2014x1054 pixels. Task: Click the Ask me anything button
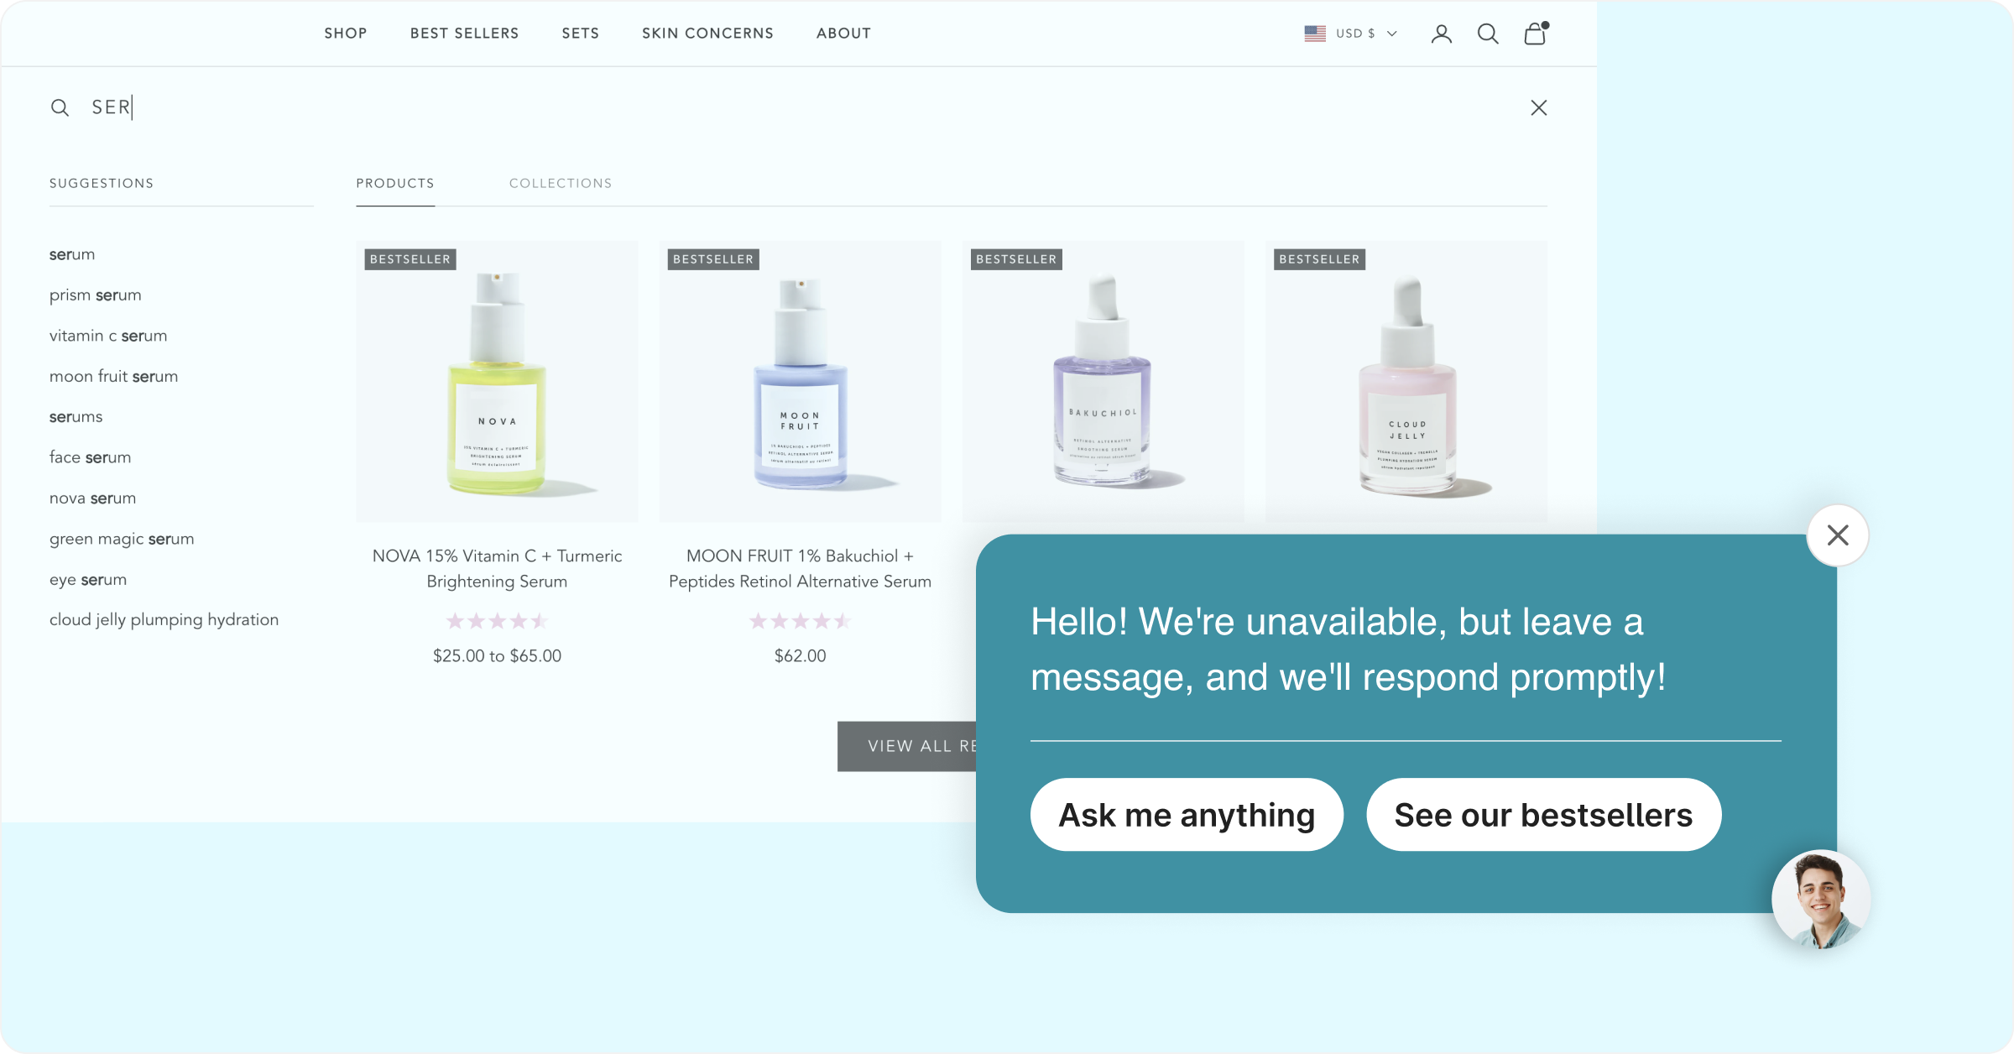point(1187,814)
